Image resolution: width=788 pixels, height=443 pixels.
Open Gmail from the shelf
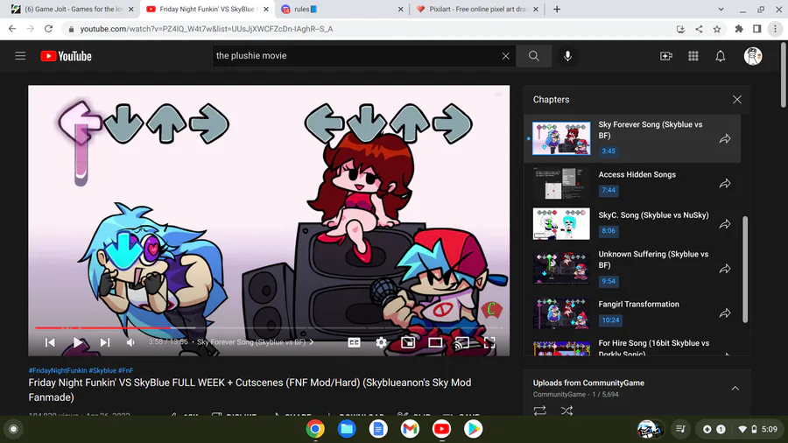pos(410,429)
